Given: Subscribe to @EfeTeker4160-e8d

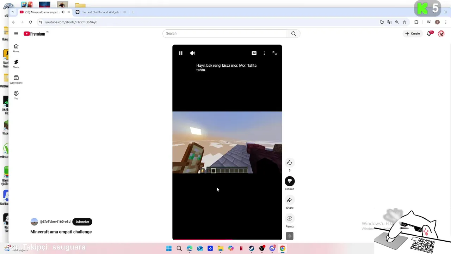Looking at the screenshot, I should coord(82,222).
